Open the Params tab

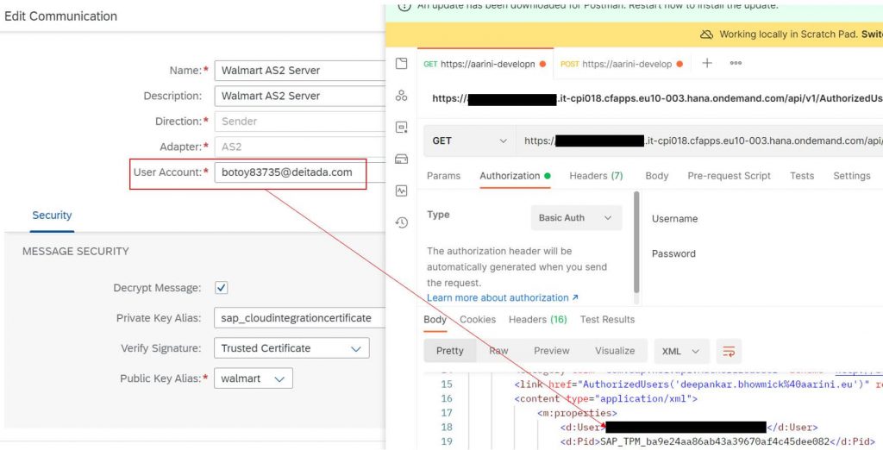[443, 176]
